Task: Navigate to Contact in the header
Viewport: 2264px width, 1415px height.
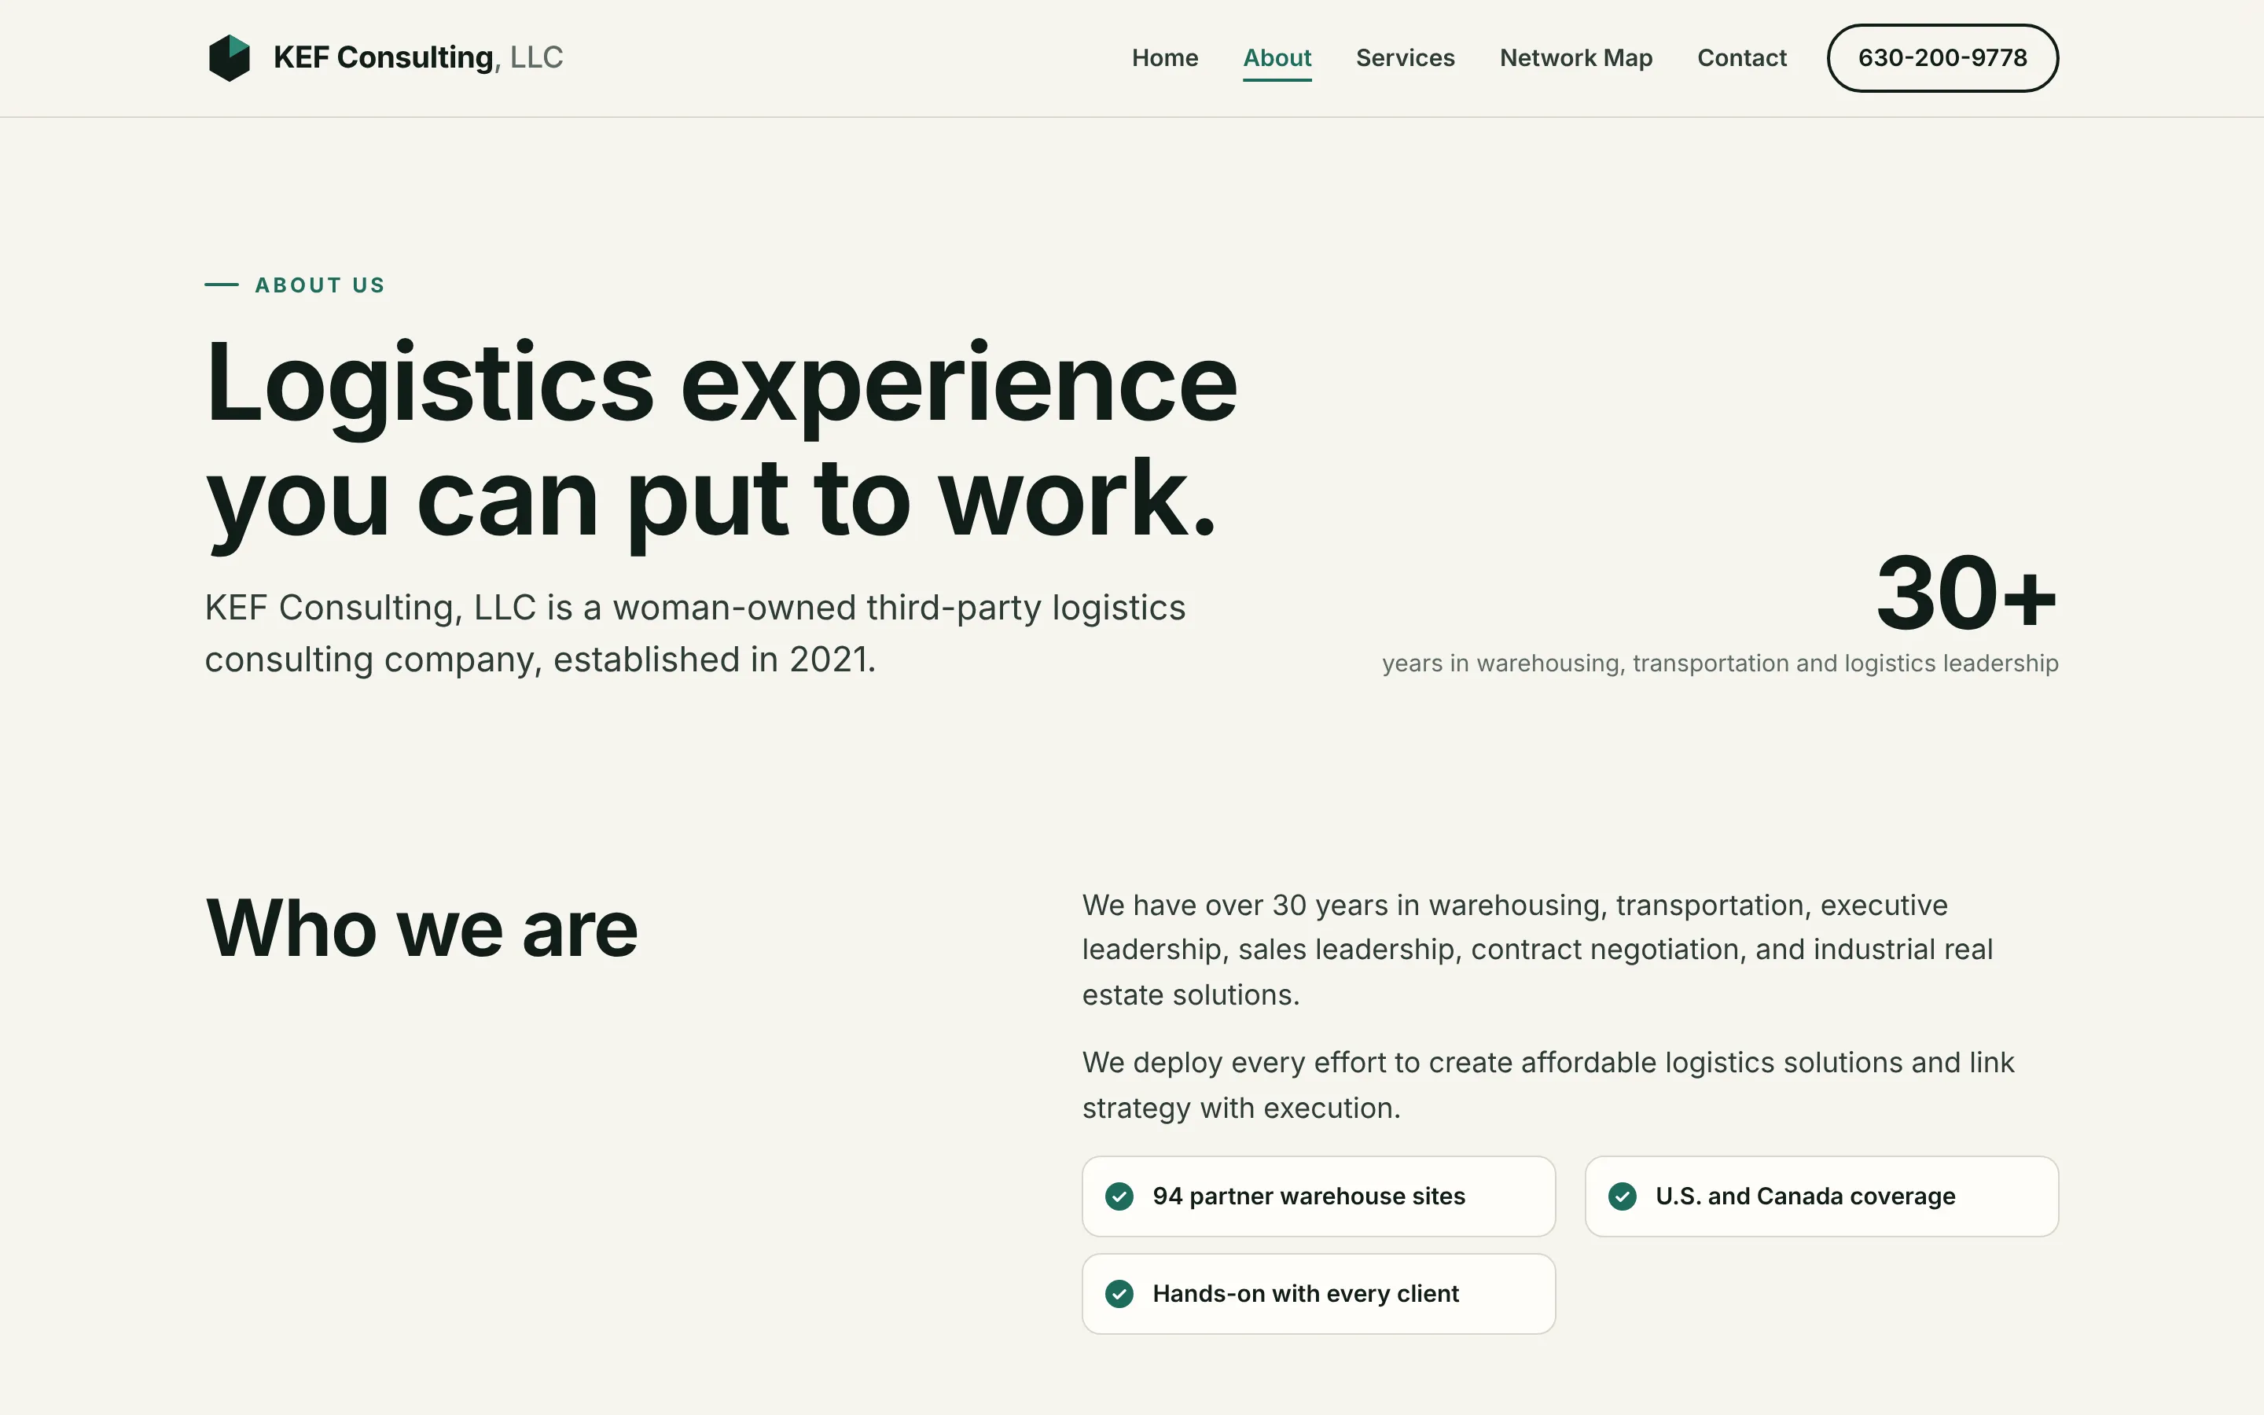Action: point(1742,58)
